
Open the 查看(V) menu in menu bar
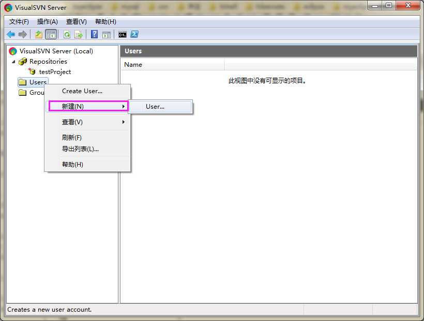click(x=77, y=22)
